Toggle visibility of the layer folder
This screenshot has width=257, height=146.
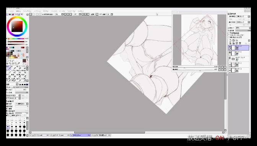(230, 58)
